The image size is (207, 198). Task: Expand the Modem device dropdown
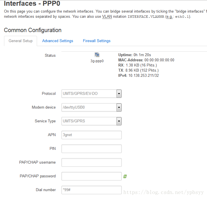pyautogui.click(x=91, y=107)
